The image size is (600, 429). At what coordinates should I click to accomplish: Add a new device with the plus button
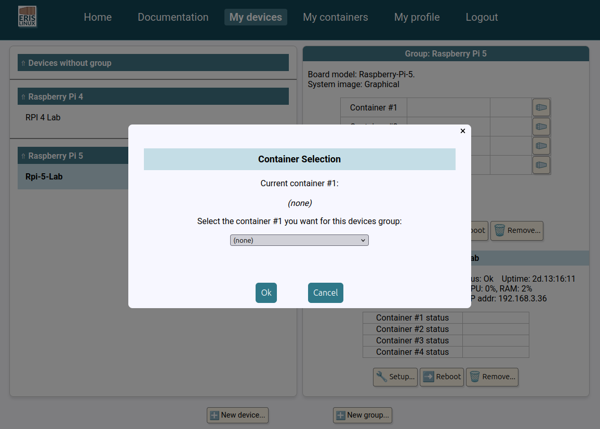[237, 415]
